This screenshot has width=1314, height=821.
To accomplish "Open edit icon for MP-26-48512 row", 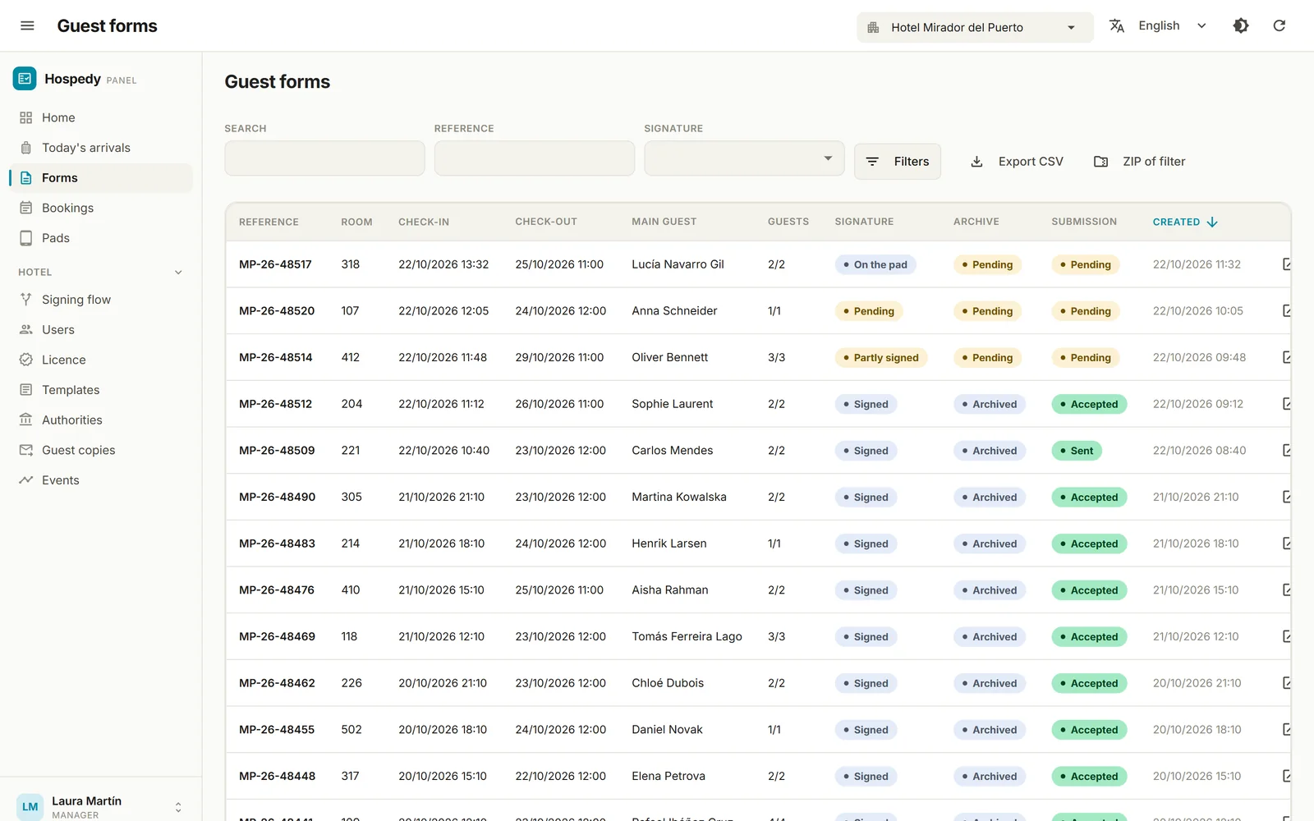I will (1286, 404).
